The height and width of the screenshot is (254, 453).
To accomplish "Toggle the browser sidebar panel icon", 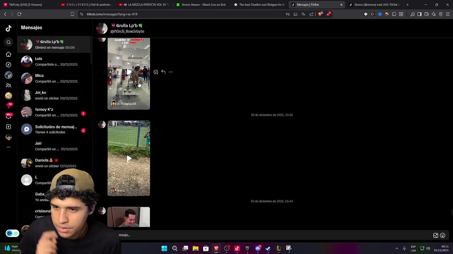I will point(419,14).
